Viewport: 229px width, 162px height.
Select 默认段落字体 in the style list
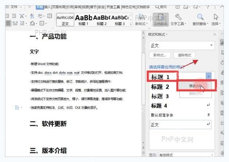coord(181,115)
